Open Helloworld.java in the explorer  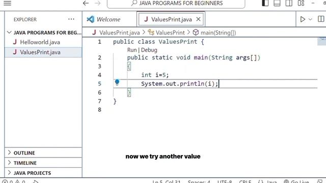point(43,42)
